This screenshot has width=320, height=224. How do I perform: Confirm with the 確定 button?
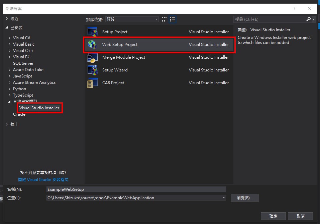(x=273, y=216)
